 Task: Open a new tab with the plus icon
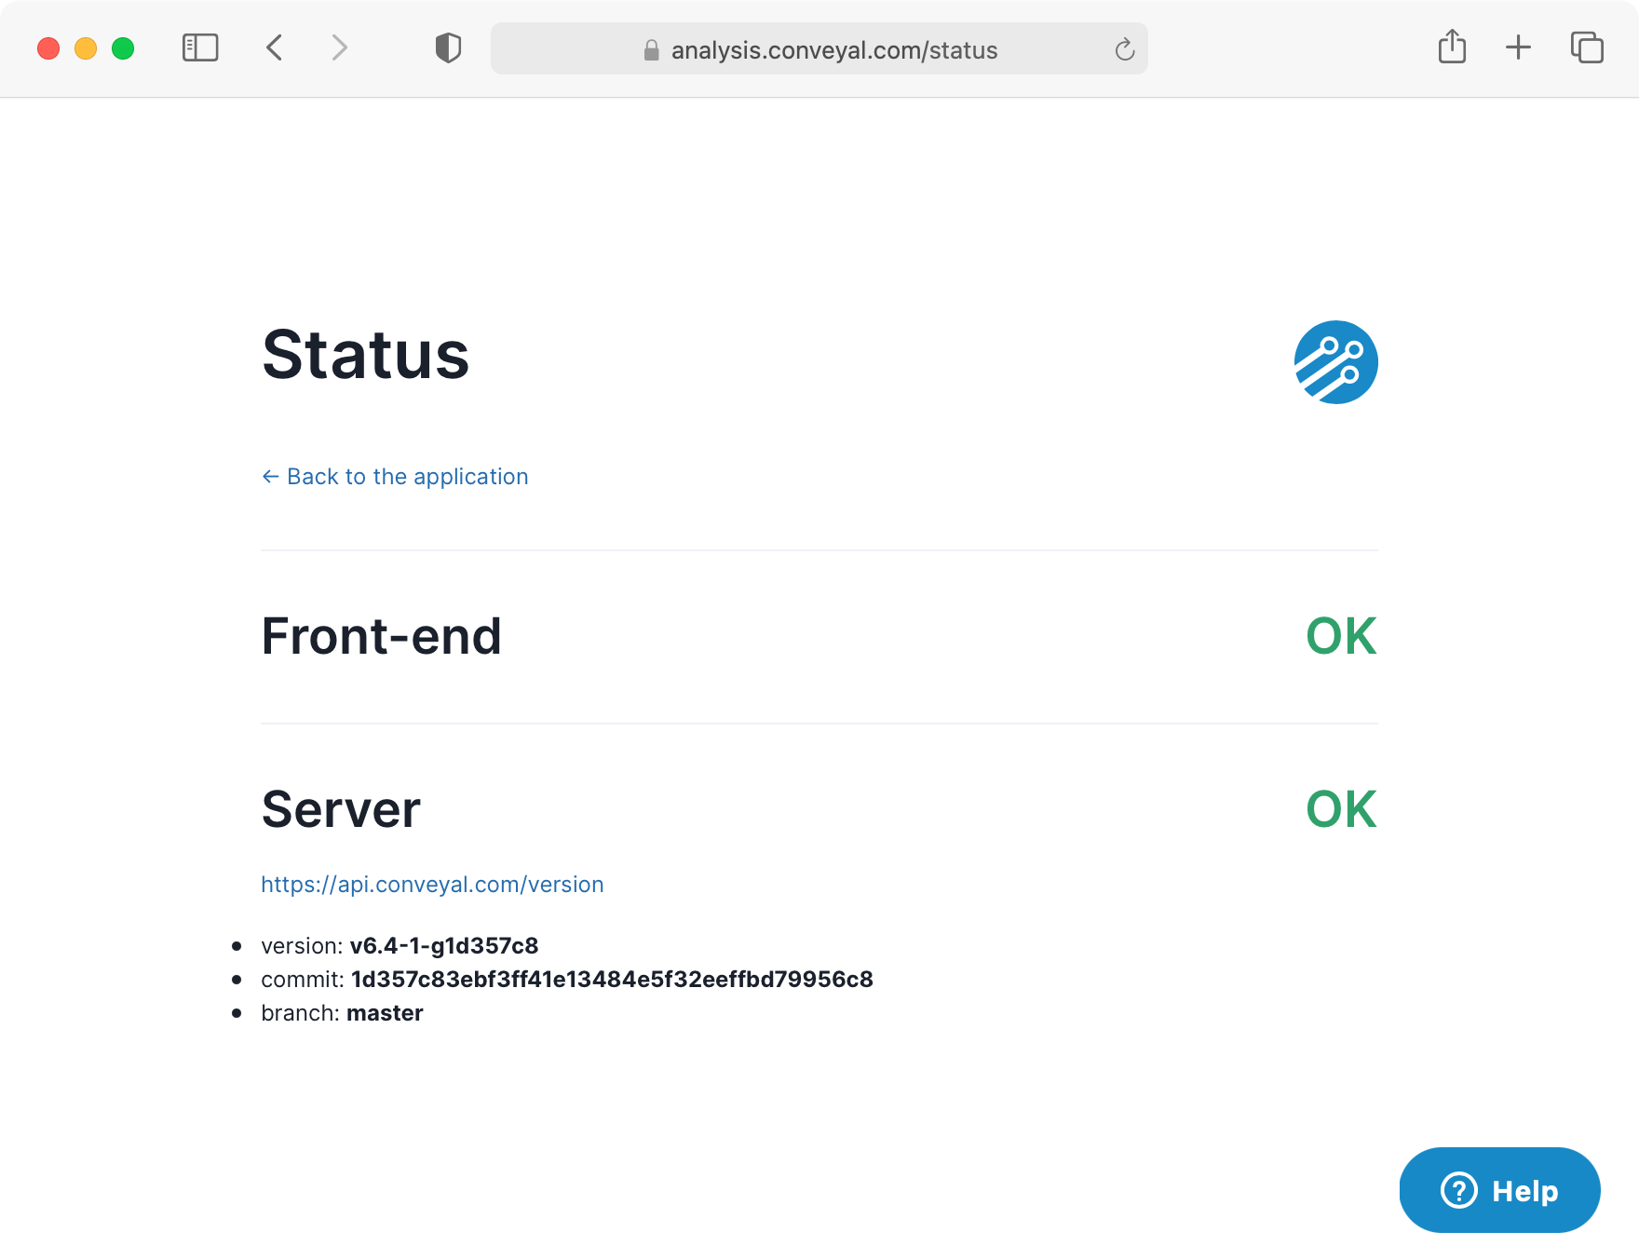(x=1517, y=47)
